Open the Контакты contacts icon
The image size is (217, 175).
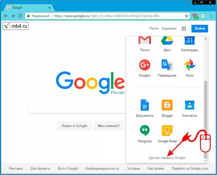[x=190, y=105]
